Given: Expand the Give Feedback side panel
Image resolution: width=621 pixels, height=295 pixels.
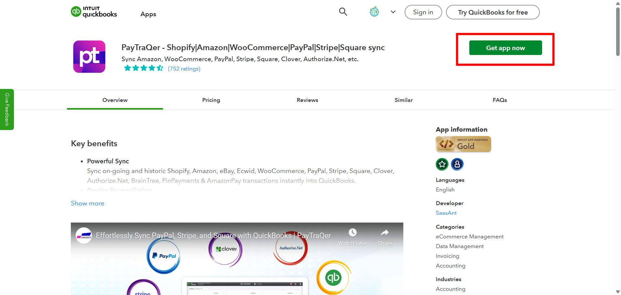Looking at the screenshot, I should (x=7, y=109).
